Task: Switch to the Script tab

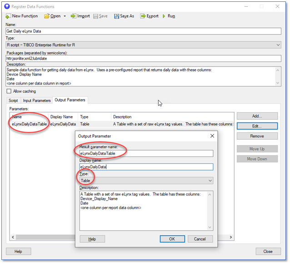Action: click(x=13, y=100)
